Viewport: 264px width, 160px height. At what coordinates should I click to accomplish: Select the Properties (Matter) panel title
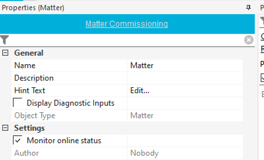click(33, 8)
